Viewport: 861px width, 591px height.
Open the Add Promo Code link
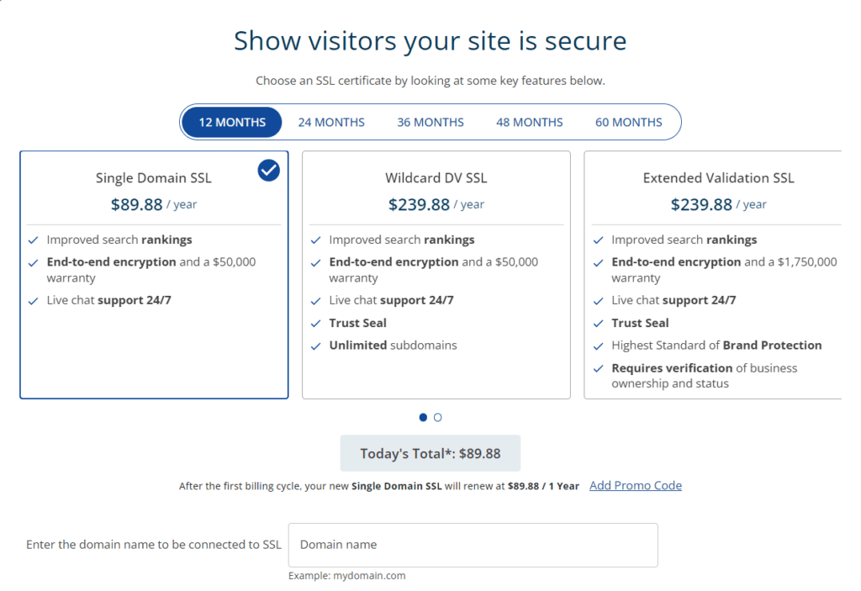pyautogui.click(x=636, y=485)
